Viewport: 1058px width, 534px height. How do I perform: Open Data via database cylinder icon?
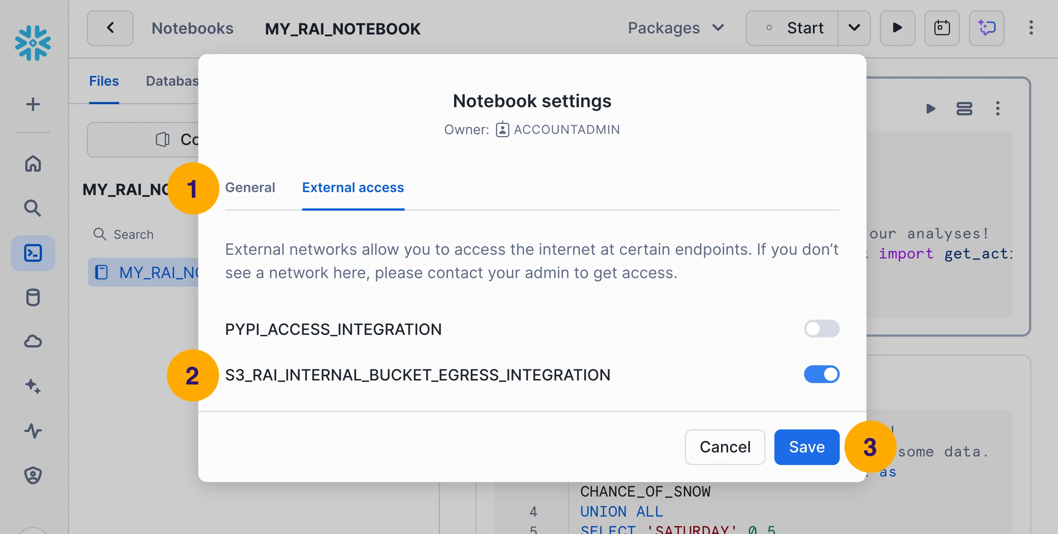pyautogui.click(x=33, y=298)
